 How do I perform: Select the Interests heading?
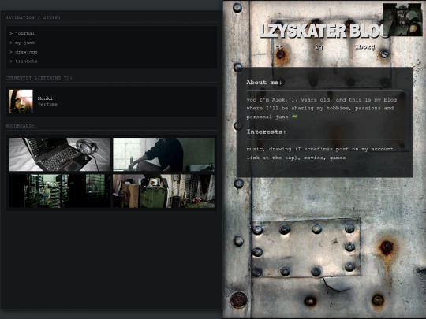267,132
